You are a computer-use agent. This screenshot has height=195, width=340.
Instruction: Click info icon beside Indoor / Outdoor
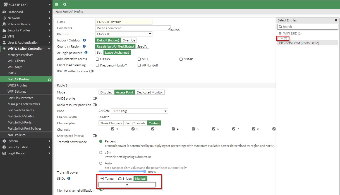coord(84,40)
